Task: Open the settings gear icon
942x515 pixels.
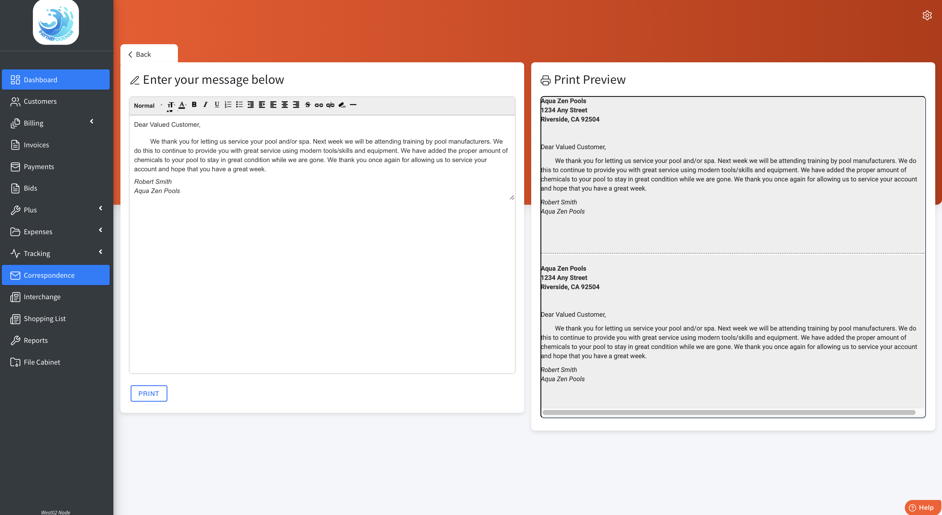Action: click(x=927, y=15)
